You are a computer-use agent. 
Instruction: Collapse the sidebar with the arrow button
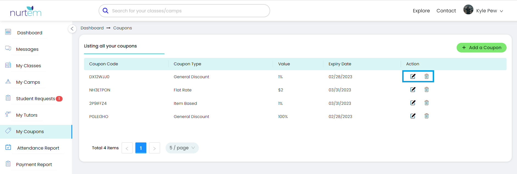point(72,29)
